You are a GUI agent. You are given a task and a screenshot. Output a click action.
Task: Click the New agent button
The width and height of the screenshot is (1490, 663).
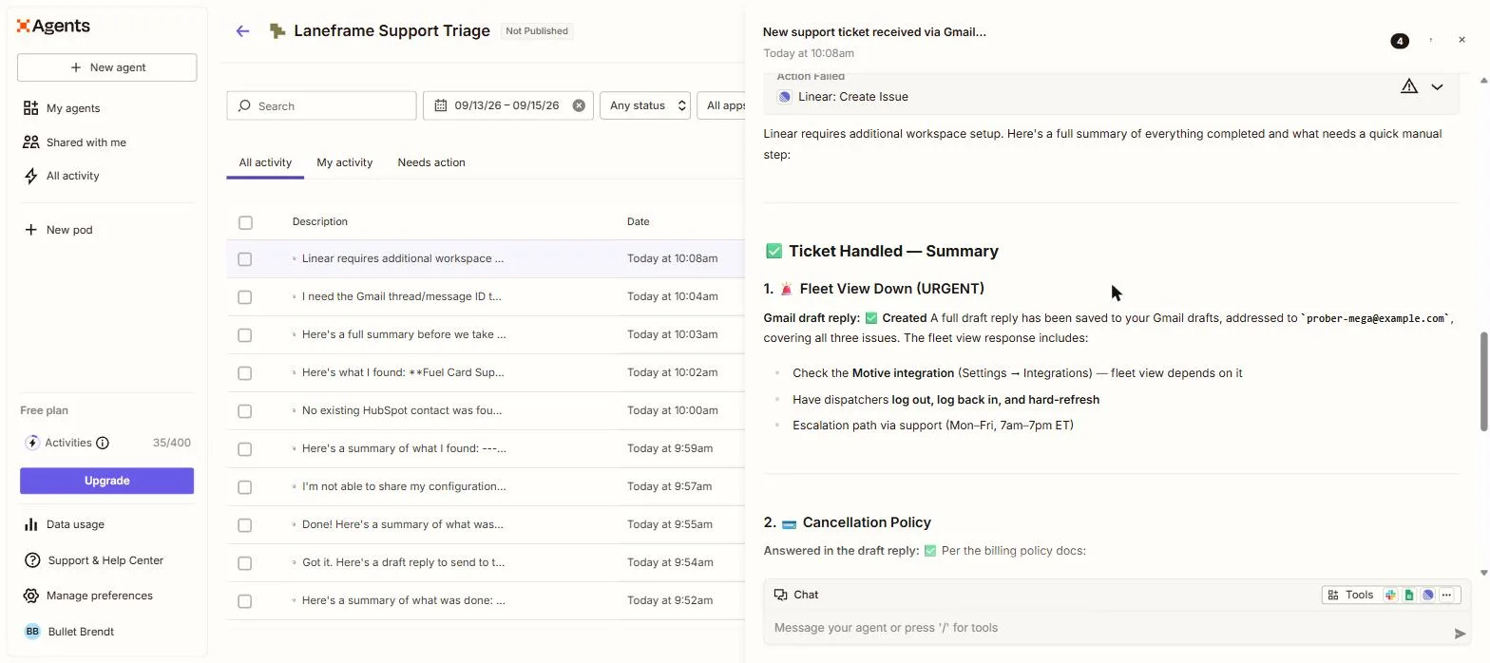click(x=106, y=67)
